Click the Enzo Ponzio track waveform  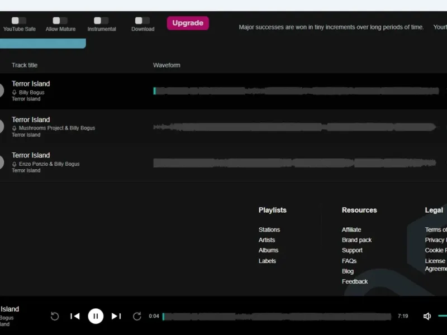point(295,162)
